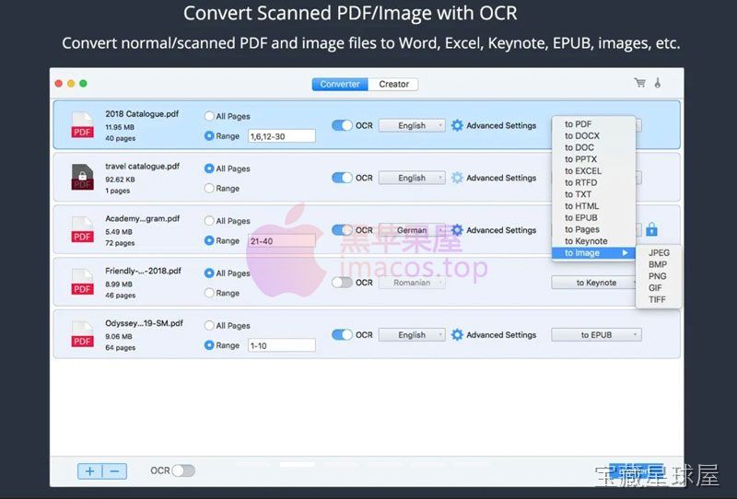Choose 'to DOC' in format menu

click(593, 147)
